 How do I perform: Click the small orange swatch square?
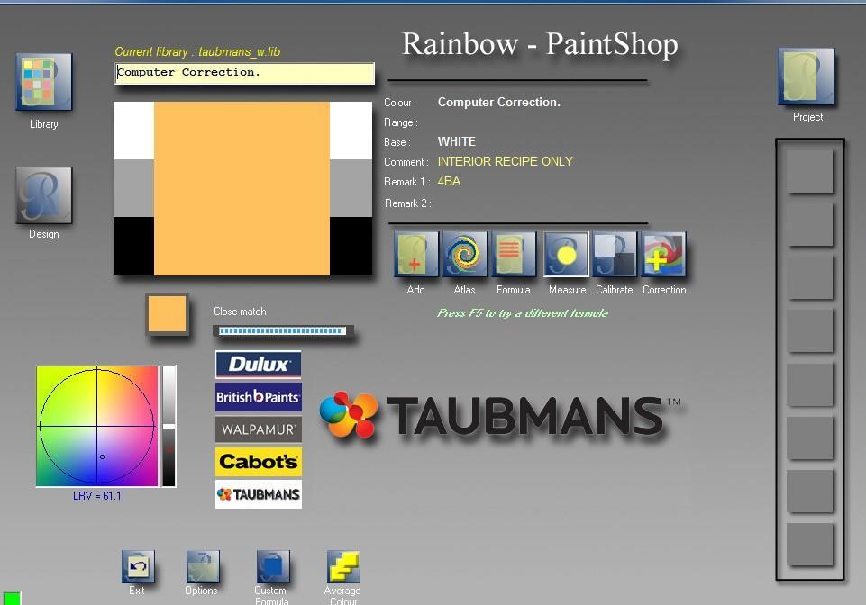[x=167, y=313]
